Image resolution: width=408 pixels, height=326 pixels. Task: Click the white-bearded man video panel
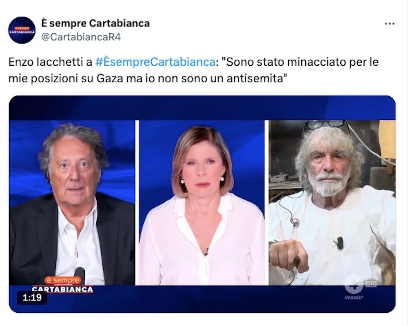pos(332,202)
